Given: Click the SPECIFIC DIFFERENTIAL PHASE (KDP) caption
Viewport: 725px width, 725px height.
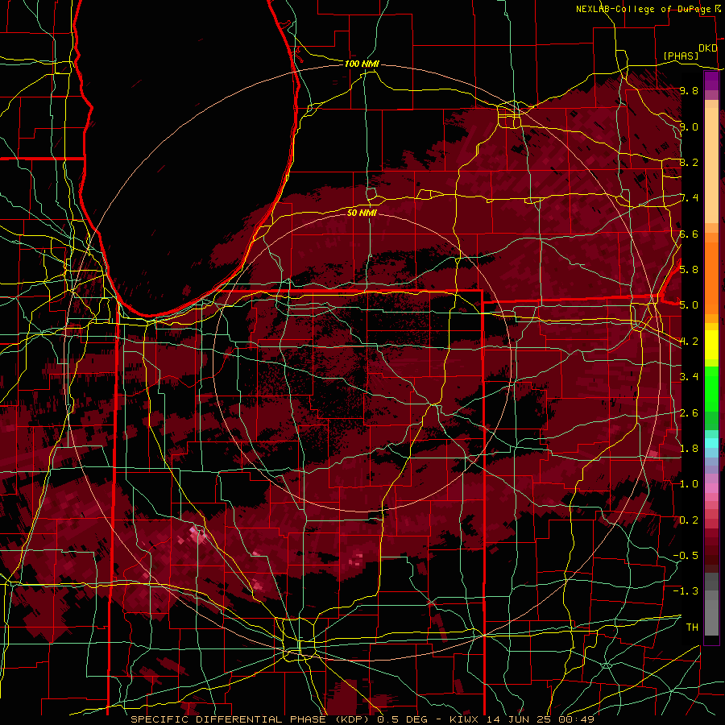Looking at the screenshot, I should (250, 719).
